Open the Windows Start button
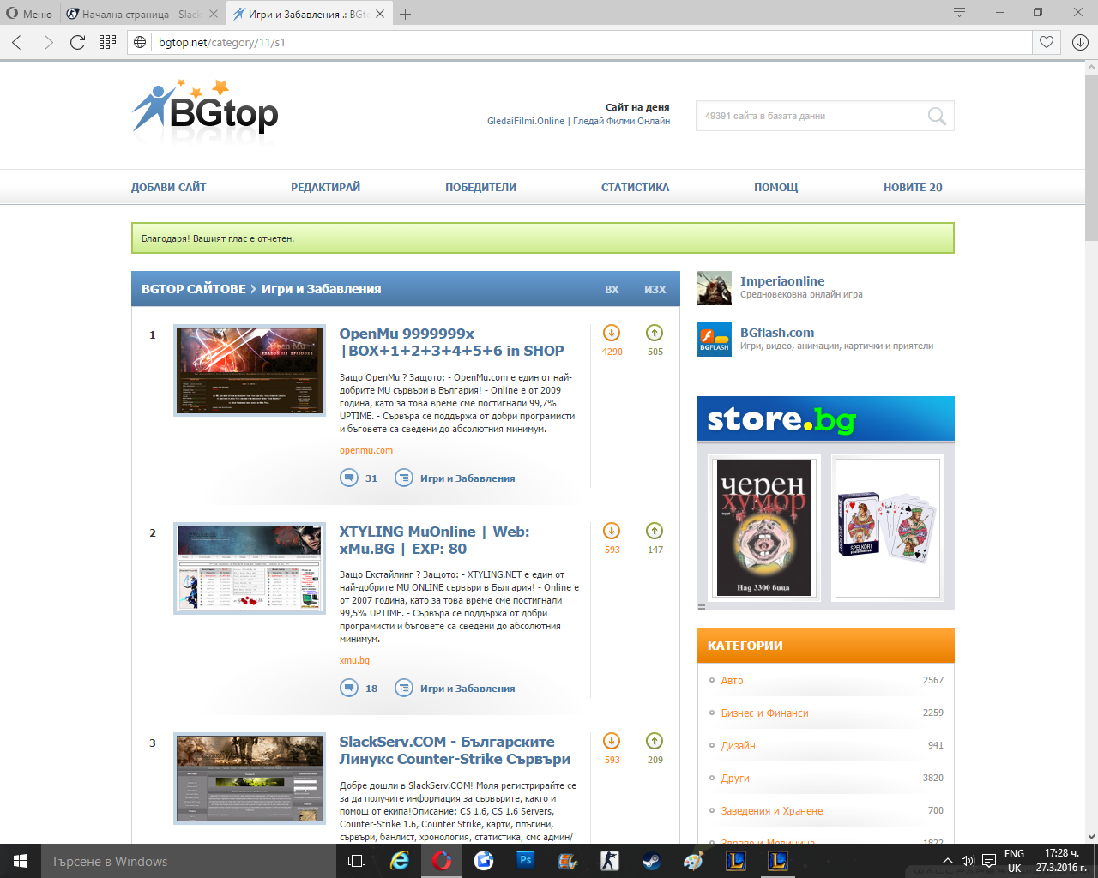Image resolution: width=1098 pixels, height=878 pixels. pyautogui.click(x=21, y=861)
